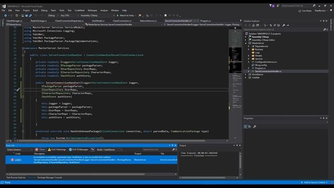
Task: Click Solution Explorer Properties wrench icon
Action: (x=283, y=26)
